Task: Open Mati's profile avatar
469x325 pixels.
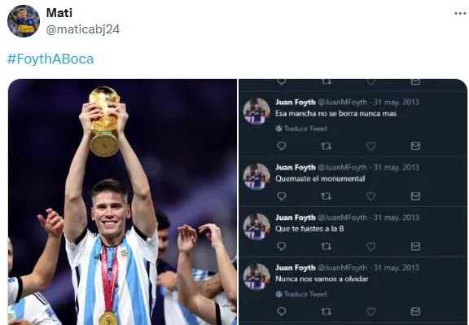Action: (x=24, y=21)
